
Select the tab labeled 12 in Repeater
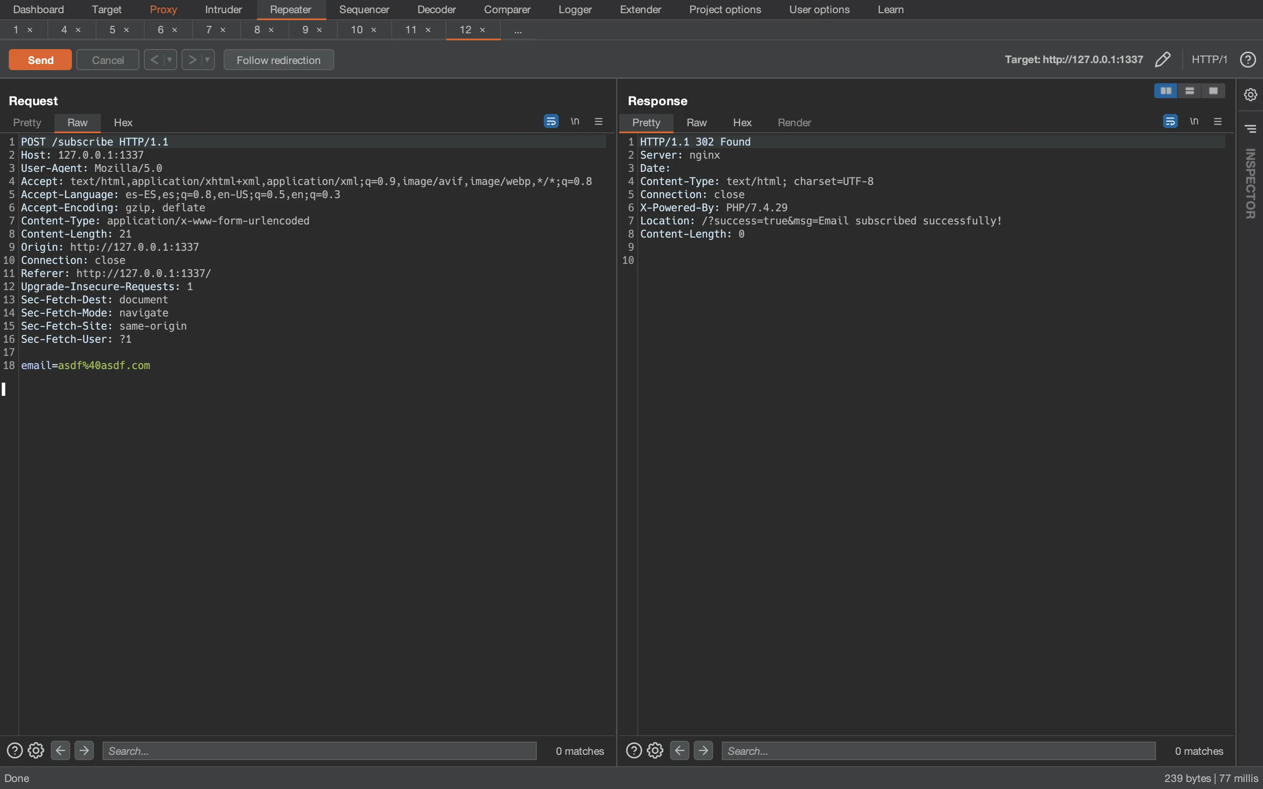tap(465, 29)
